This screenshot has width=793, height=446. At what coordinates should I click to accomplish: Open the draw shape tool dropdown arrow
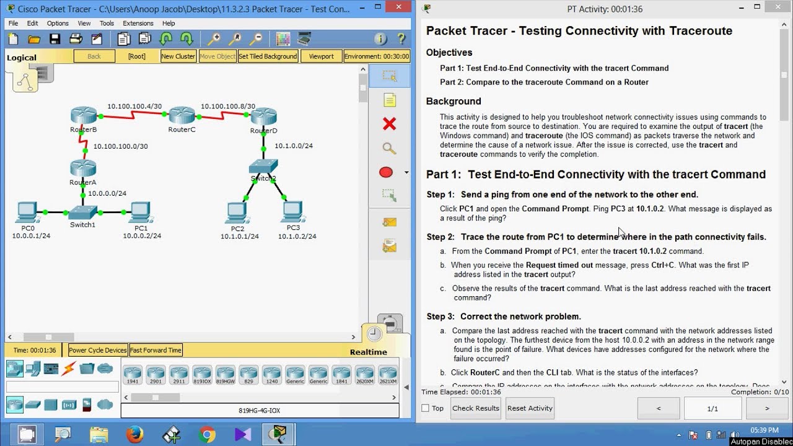pos(406,172)
